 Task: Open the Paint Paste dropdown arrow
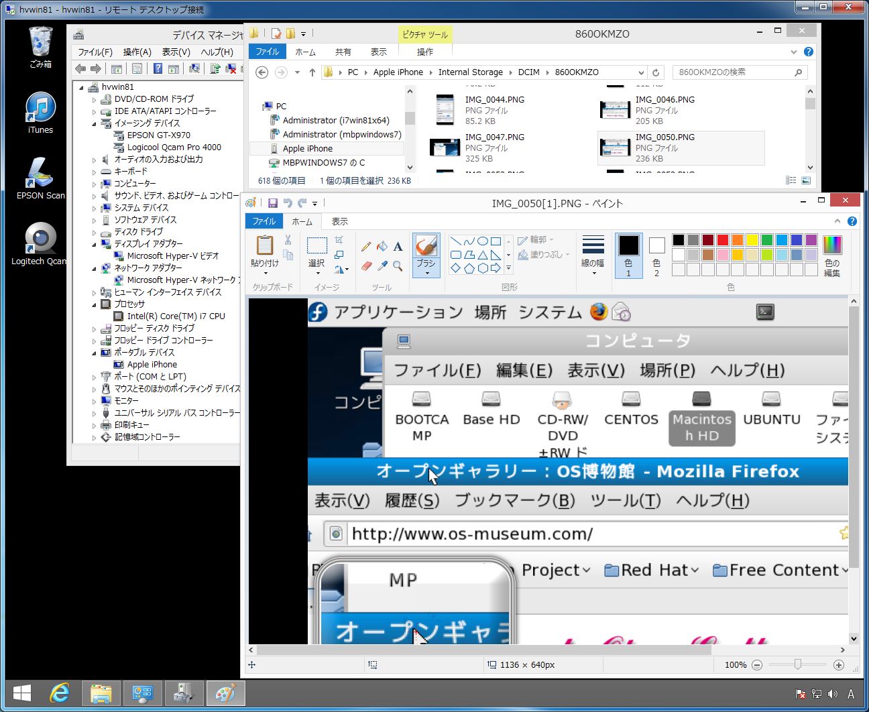coord(265,274)
